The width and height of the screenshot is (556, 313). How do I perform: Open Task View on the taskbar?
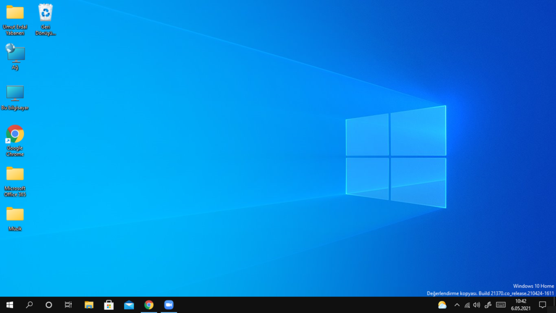(x=69, y=305)
